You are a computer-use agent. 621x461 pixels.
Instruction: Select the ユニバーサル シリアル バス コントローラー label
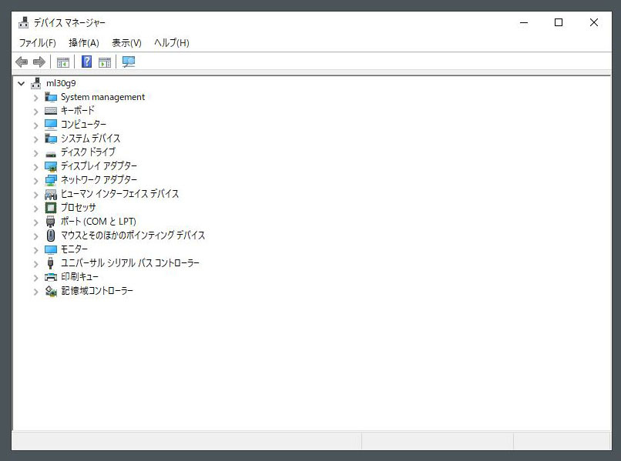pos(130,262)
